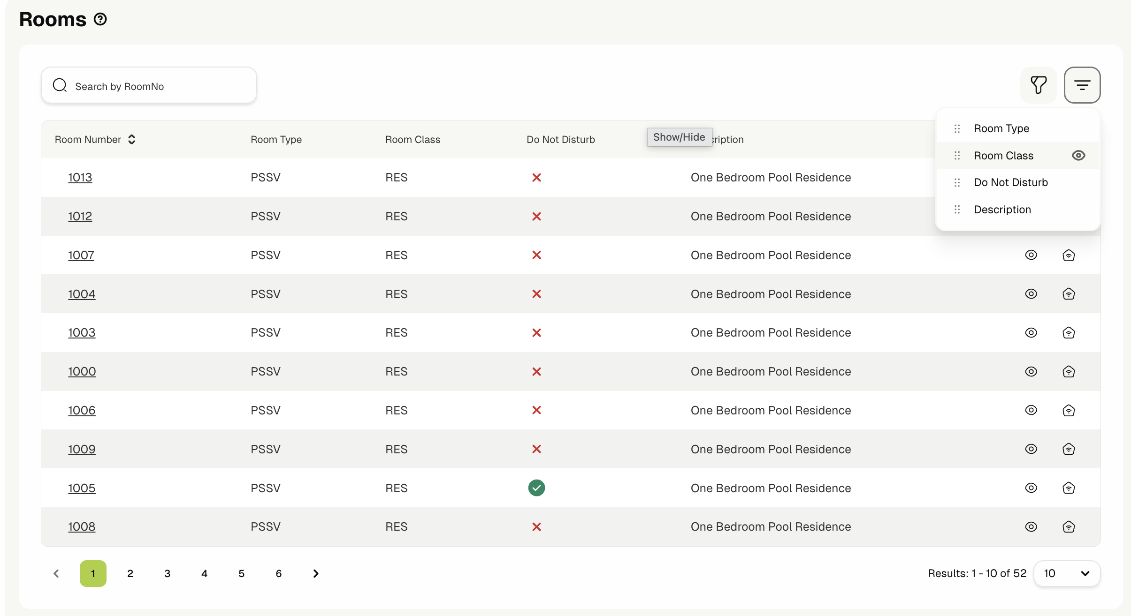Click drag handle beside Room Type
This screenshot has height=616, width=1131.
click(x=957, y=128)
